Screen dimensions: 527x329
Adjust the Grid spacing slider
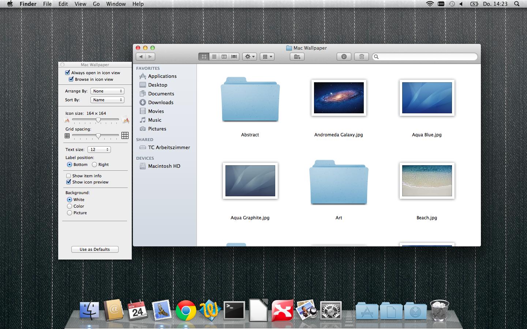pos(98,136)
